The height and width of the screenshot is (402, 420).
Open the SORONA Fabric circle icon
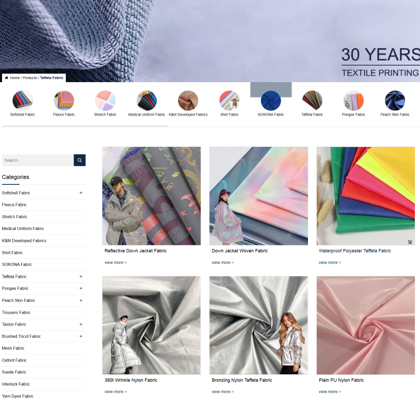click(x=271, y=101)
